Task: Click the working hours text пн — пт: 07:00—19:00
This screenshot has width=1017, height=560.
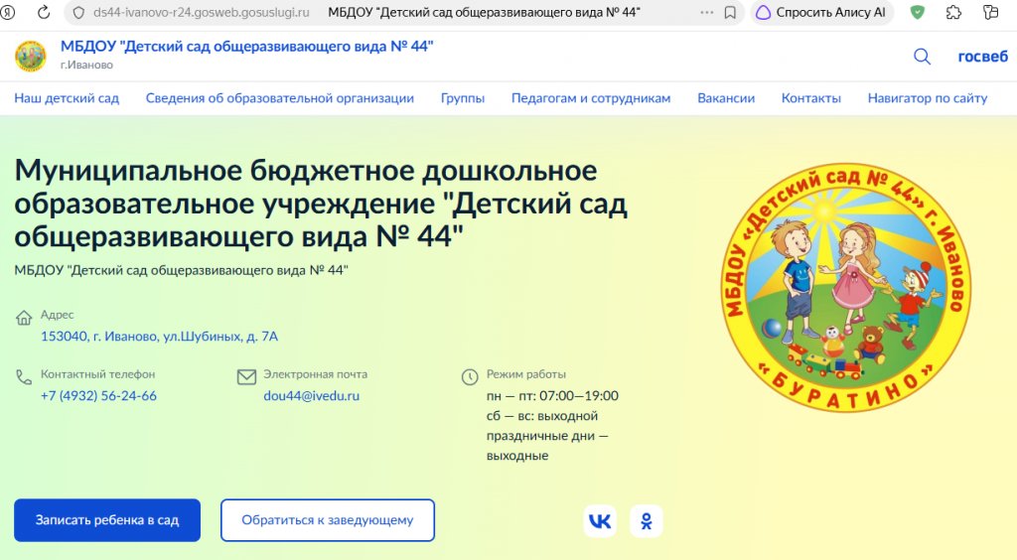Action: 552,396
